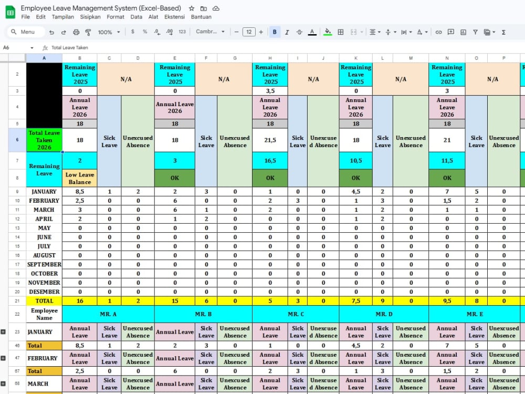Toggle italic formatting
This screenshot has width=525, height=394.
pos(287,32)
